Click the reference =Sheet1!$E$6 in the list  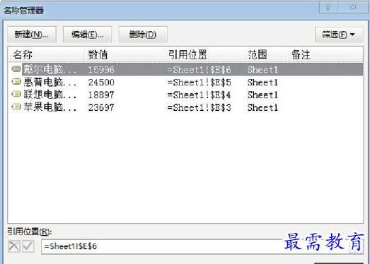point(199,70)
